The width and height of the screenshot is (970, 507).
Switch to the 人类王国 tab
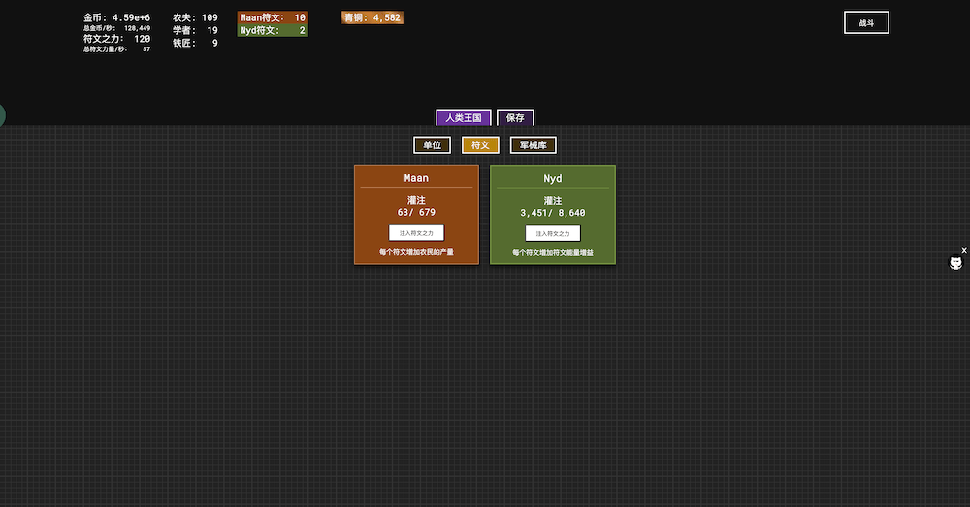(x=464, y=118)
